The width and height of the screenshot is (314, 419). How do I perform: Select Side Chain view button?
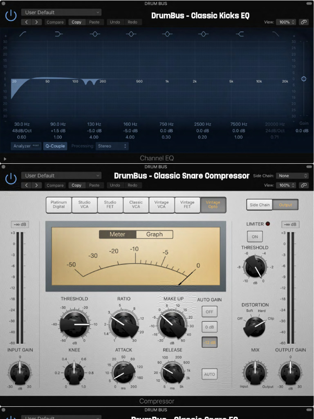pyautogui.click(x=260, y=205)
